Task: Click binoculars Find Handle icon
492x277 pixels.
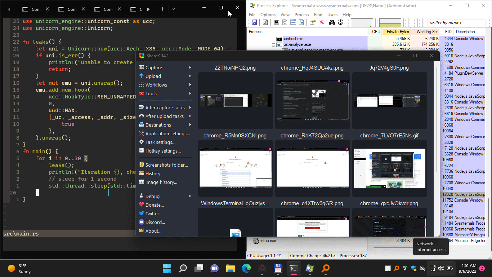Action: point(332,22)
